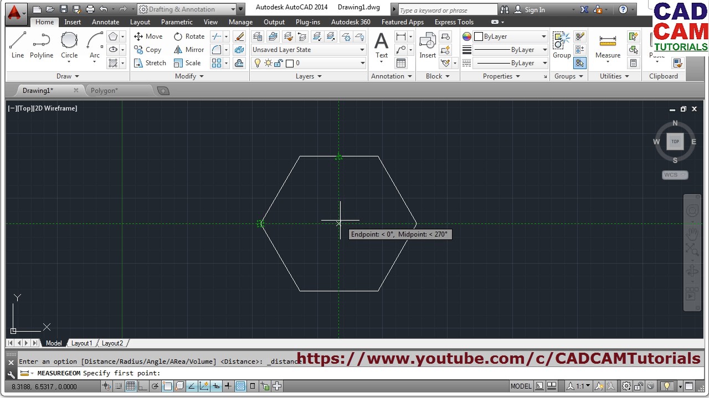709x398 pixels.
Task: Pick the Scale tool
Action: [x=187, y=63]
